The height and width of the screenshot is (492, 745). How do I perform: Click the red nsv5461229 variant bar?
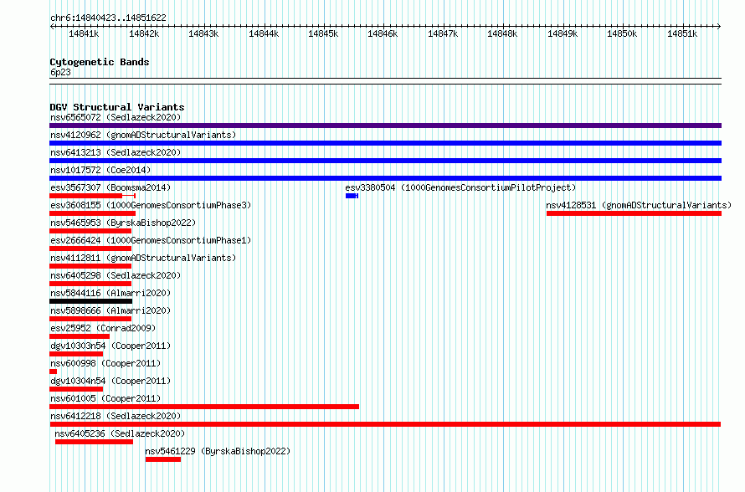pyautogui.click(x=163, y=459)
